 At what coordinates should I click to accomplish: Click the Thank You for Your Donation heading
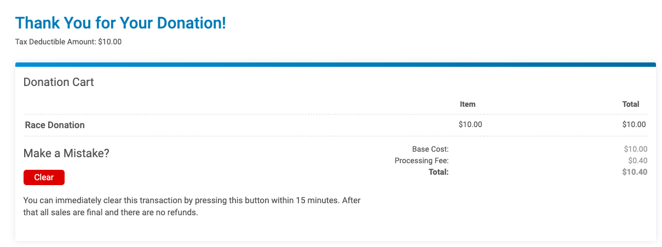[120, 23]
